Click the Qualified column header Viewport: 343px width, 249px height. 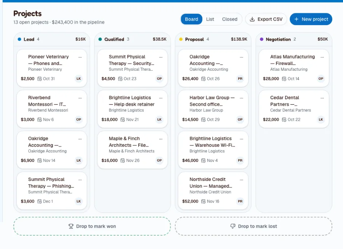(x=132, y=39)
